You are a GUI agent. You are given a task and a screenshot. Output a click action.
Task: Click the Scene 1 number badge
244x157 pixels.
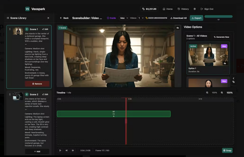pos(27,29)
